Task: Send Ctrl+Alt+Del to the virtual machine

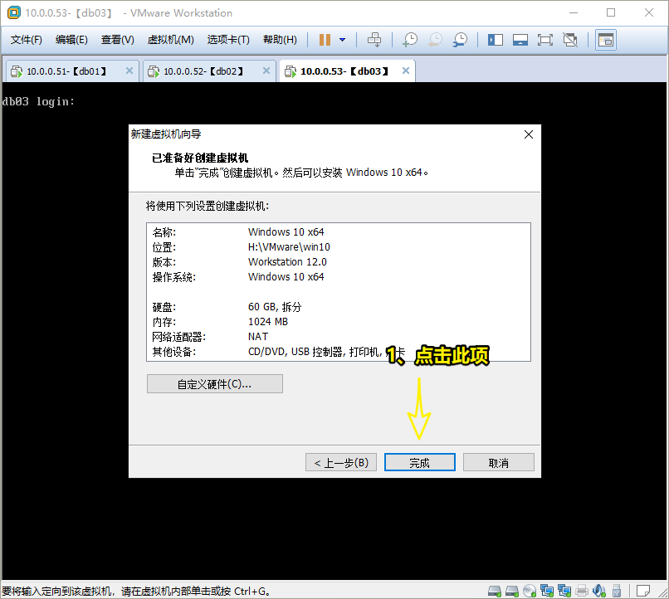Action: (374, 40)
